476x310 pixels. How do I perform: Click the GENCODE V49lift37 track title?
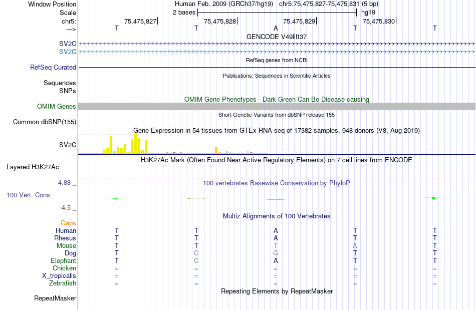point(277,37)
